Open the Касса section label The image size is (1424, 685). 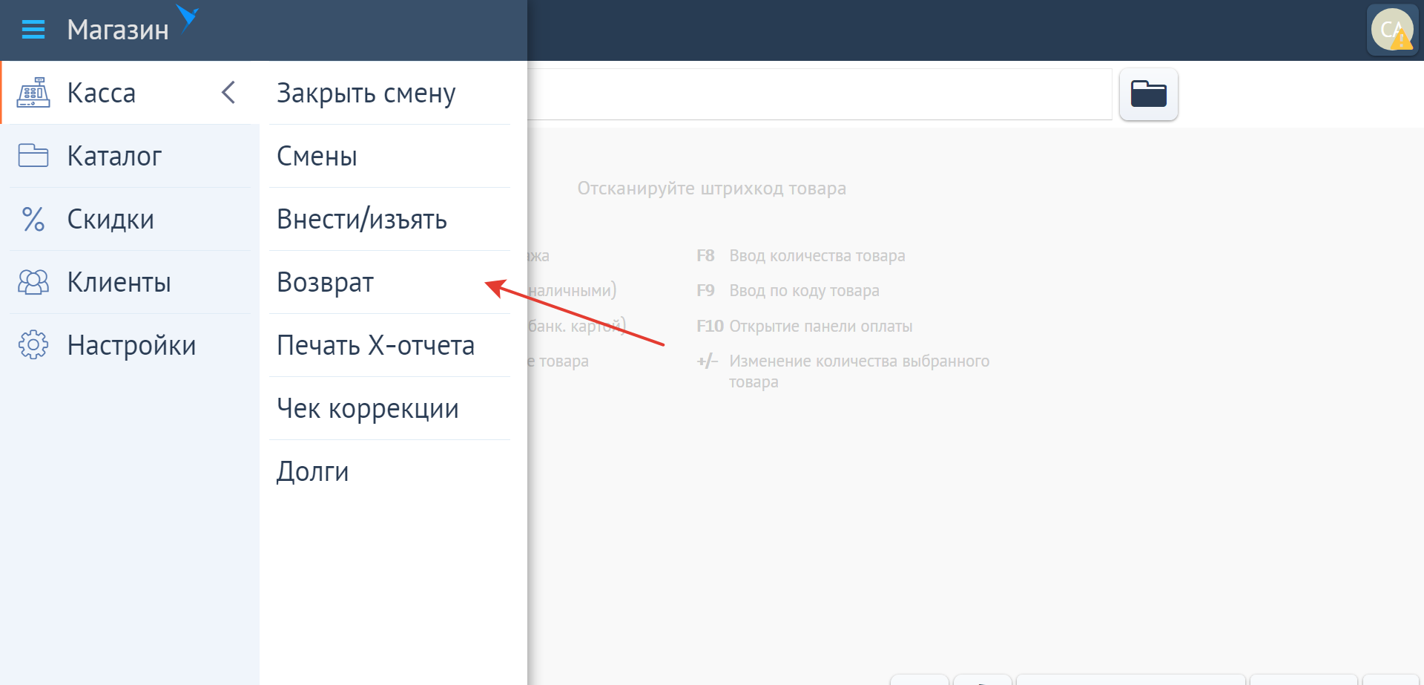(x=102, y=93)
